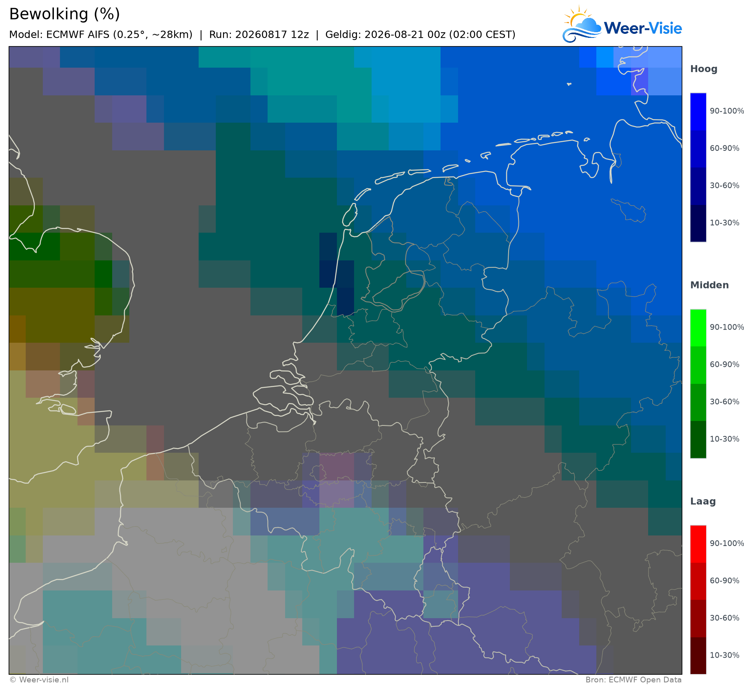The width and height of the screenshot is (744, 685).
Task: Select the Laag 10-30% maroon swatch
Action: click(x=698, y=656)
